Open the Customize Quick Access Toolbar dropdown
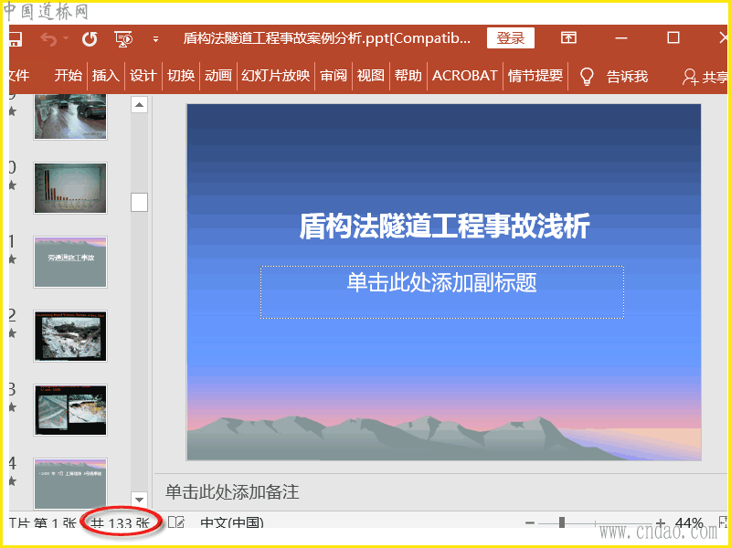The width and height of the screenshot is (731, 548). pyautogui.click(x=155, y=39)
